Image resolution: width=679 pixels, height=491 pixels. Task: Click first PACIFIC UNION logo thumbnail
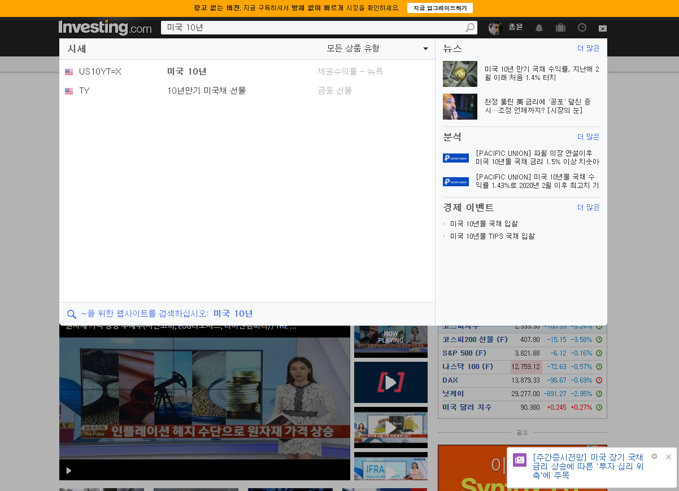[456, 158]
